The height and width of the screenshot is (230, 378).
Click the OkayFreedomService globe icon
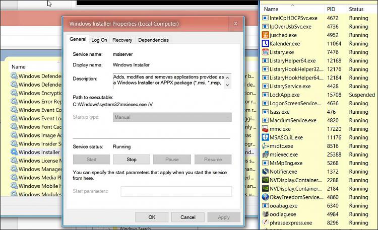tap(265, 197)
